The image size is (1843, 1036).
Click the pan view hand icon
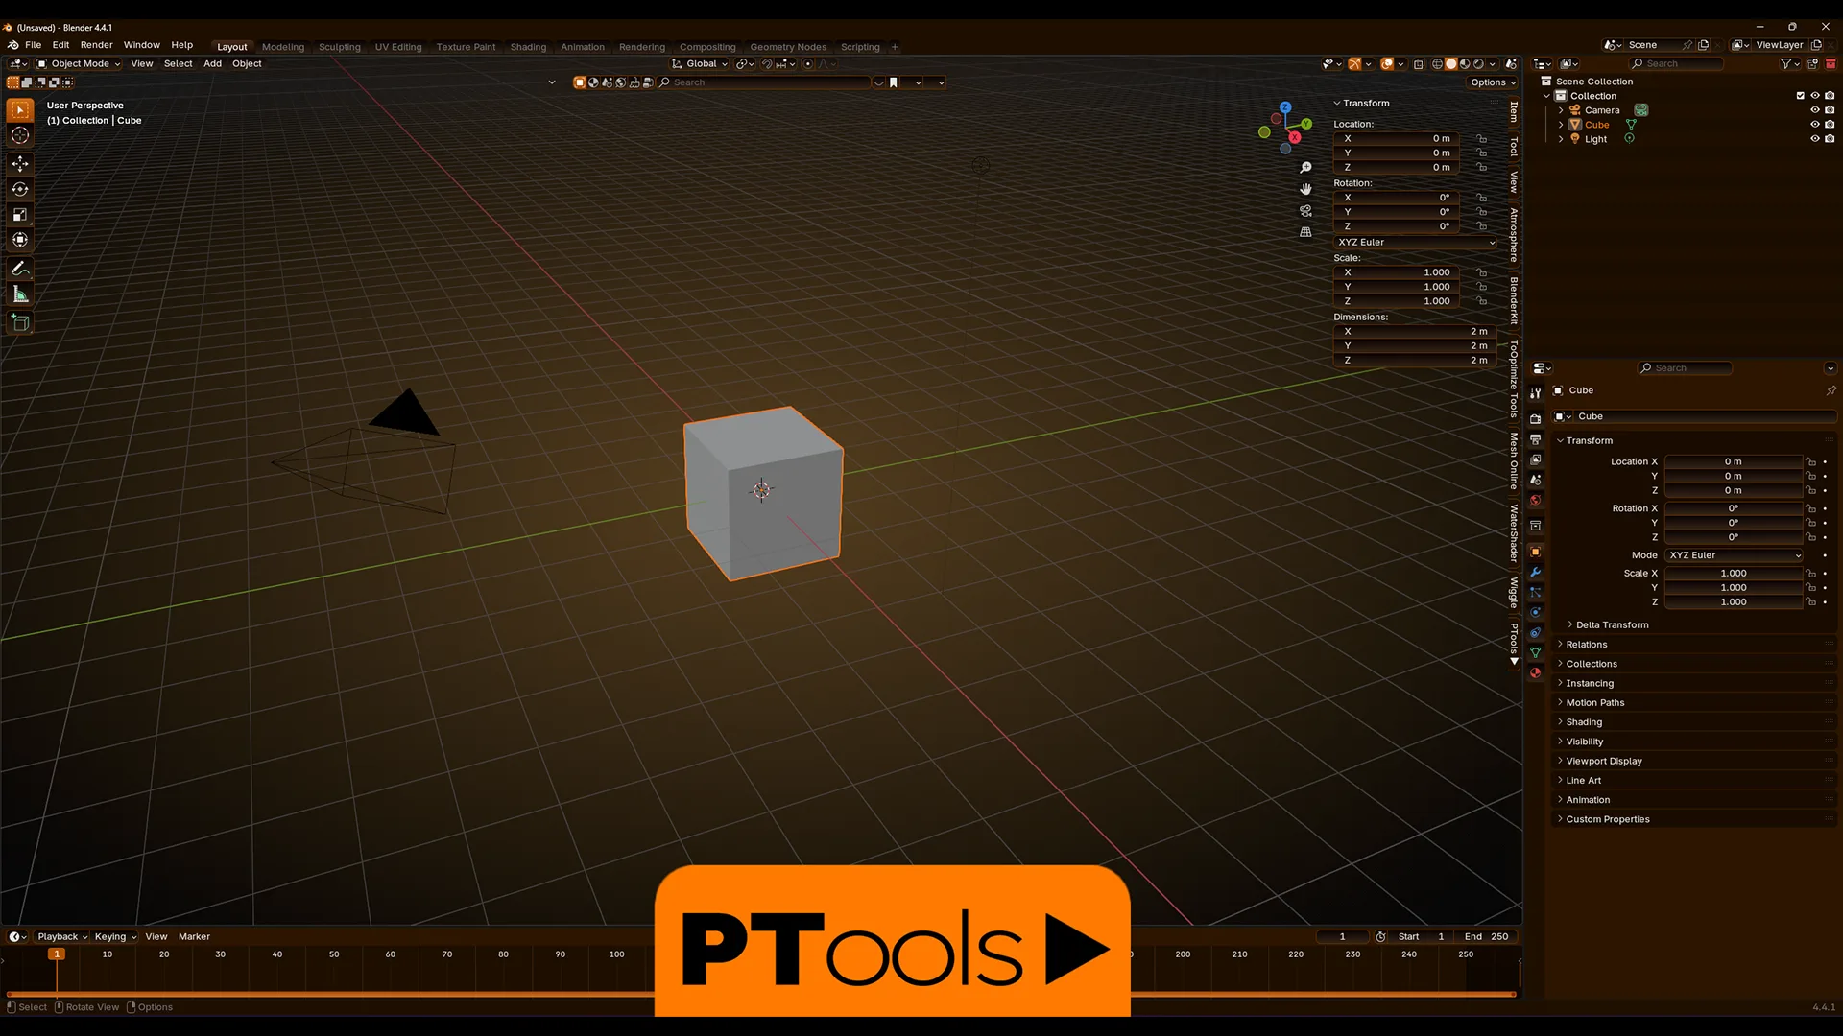(1305, 189)
